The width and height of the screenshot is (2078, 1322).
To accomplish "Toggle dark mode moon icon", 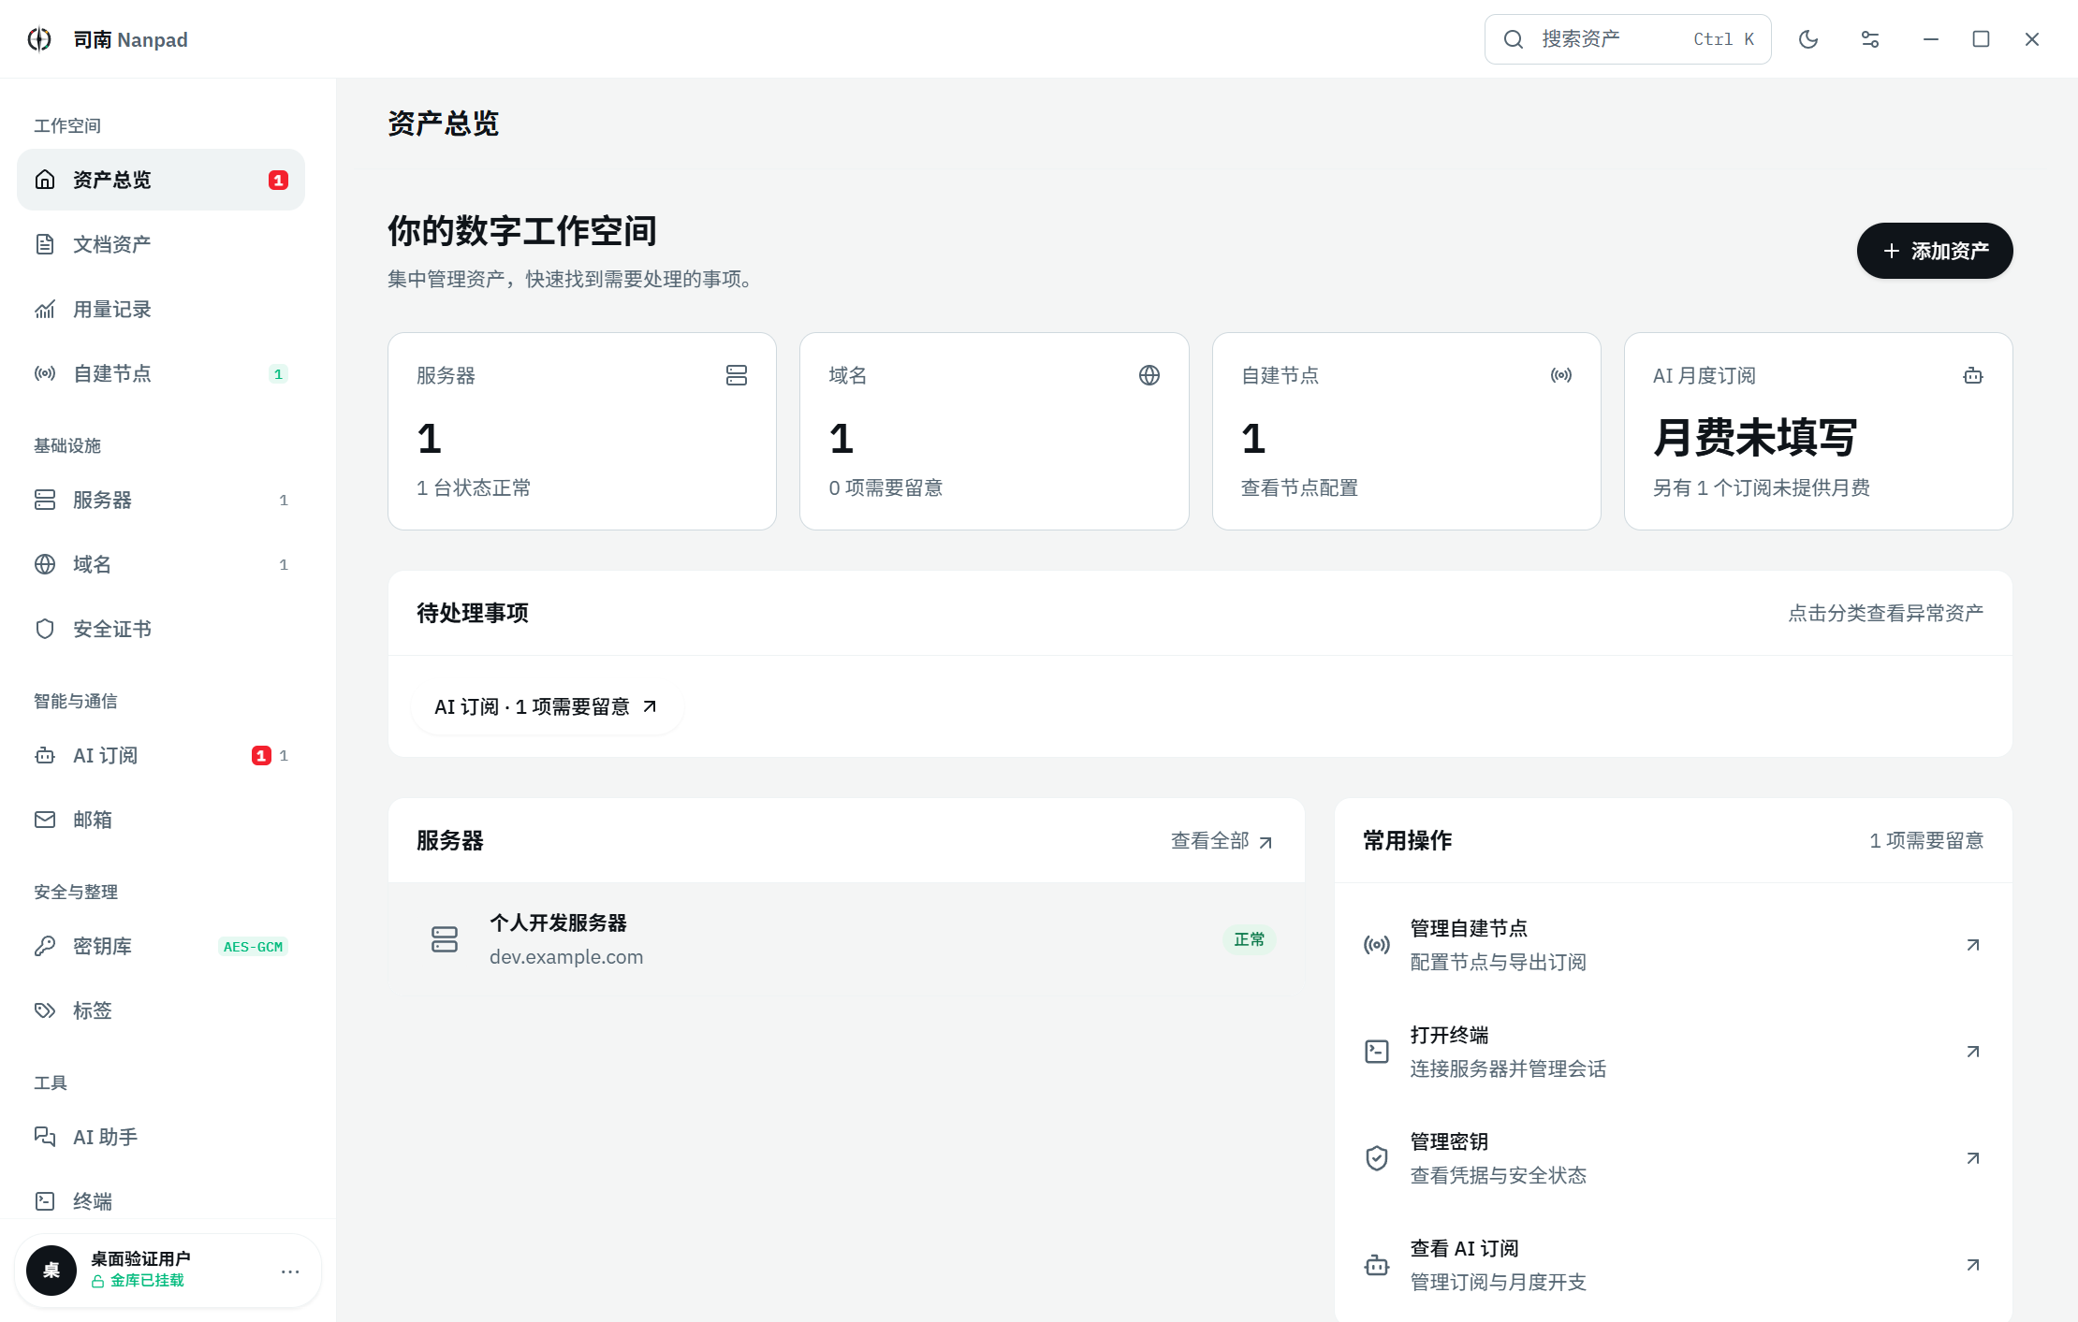I will pyautogui.click(x=1808, y=39).
